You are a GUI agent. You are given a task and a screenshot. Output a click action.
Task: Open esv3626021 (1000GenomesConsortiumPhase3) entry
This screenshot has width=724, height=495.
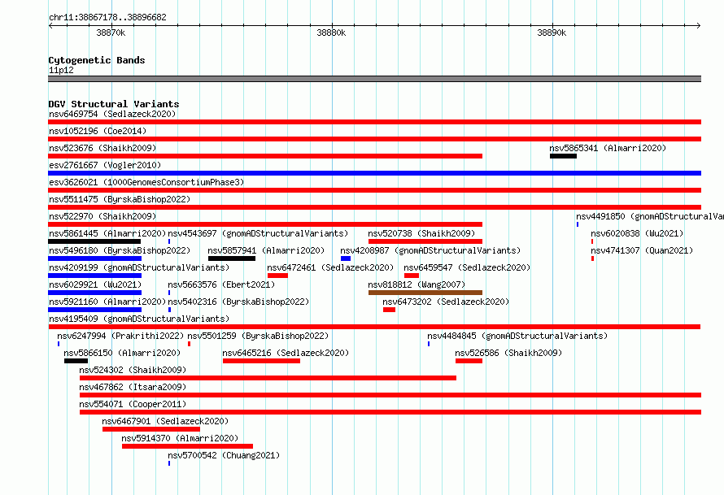(146, 182)
